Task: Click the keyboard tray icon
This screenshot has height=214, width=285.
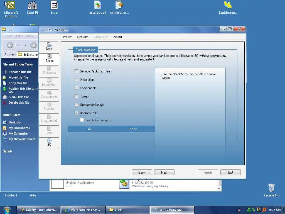Action: pos(239,210)
